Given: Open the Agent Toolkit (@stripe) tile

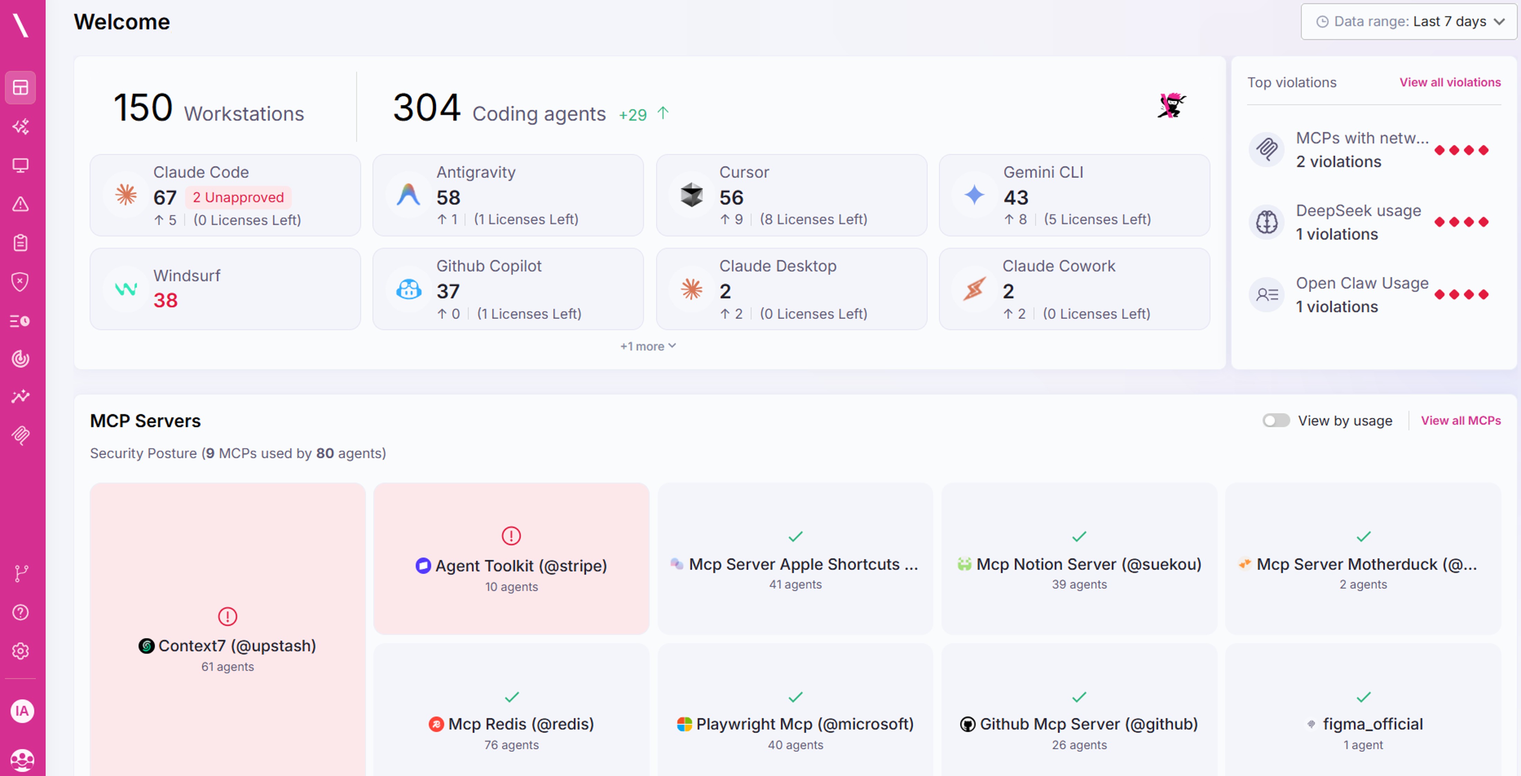Looking at the screenshot, I should pyautogui.click(x=511, y=559).
